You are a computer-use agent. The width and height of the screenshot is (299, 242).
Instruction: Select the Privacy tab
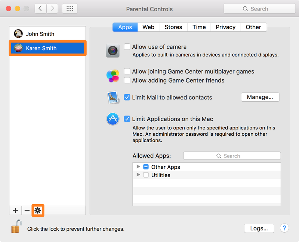click(226, 27)
